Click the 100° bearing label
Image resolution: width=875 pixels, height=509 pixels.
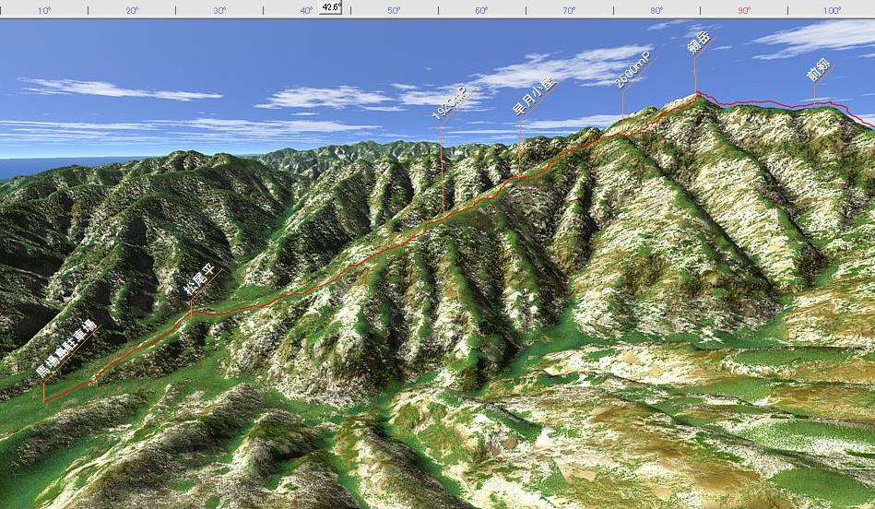click(x=832, y=10)
